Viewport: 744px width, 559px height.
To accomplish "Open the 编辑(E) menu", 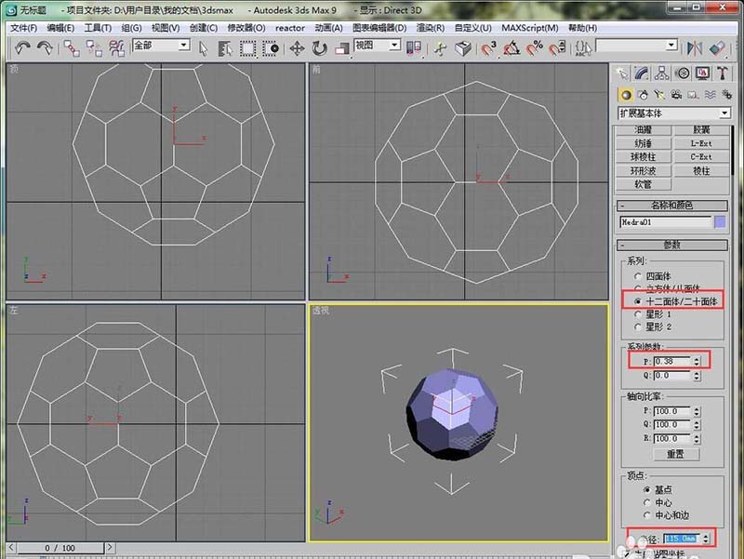I will pyautogui.click(x=60, y=28).
